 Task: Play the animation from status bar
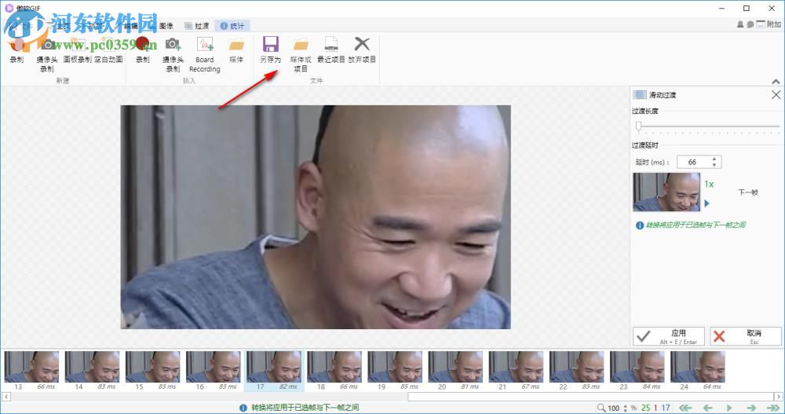coord(729,408)
